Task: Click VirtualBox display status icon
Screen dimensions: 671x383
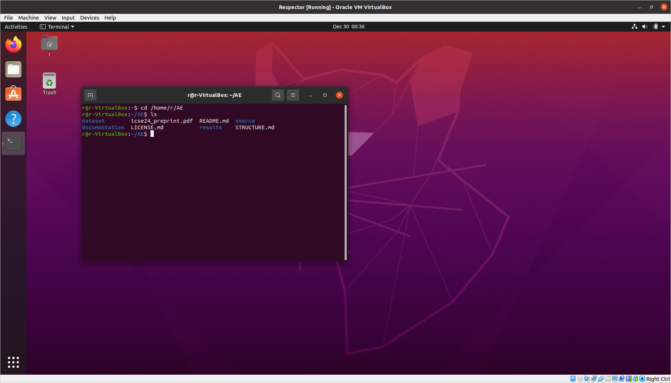Action: (614, 379)
